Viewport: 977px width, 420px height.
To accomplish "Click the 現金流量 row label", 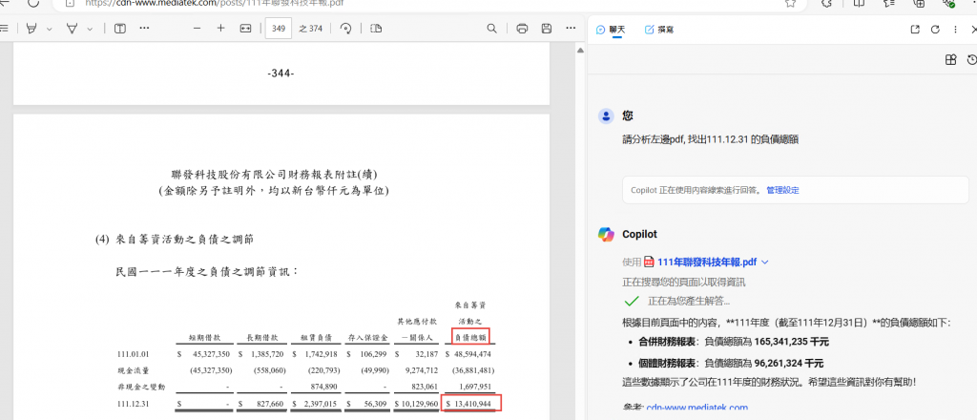I will [x=132, y=370].
